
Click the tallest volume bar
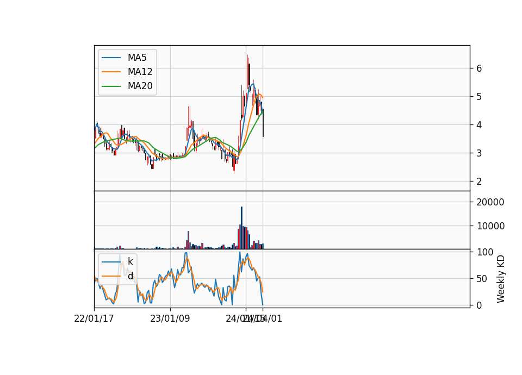pos(241,228)
